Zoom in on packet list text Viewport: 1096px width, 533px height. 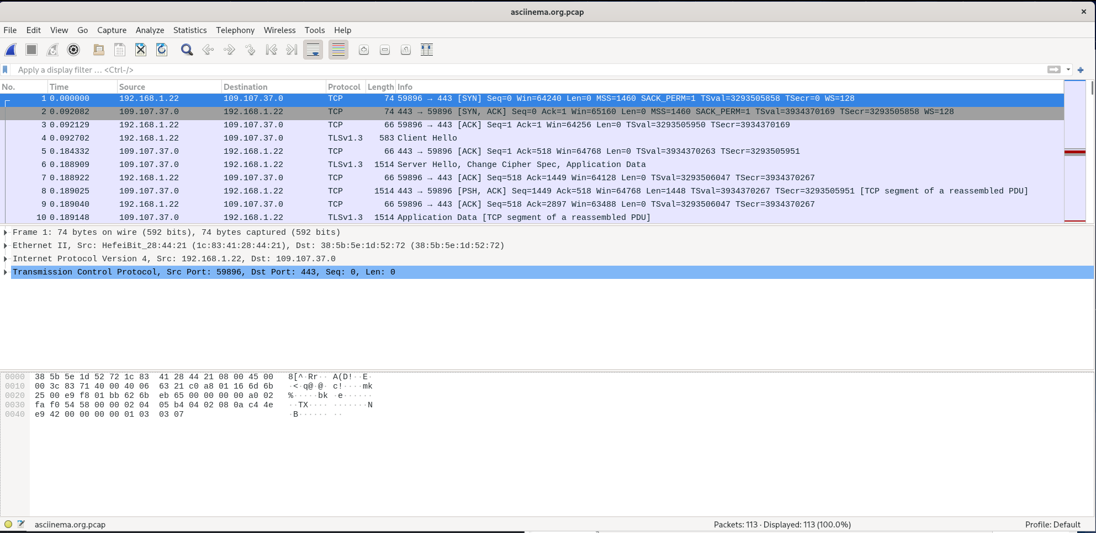364,50
